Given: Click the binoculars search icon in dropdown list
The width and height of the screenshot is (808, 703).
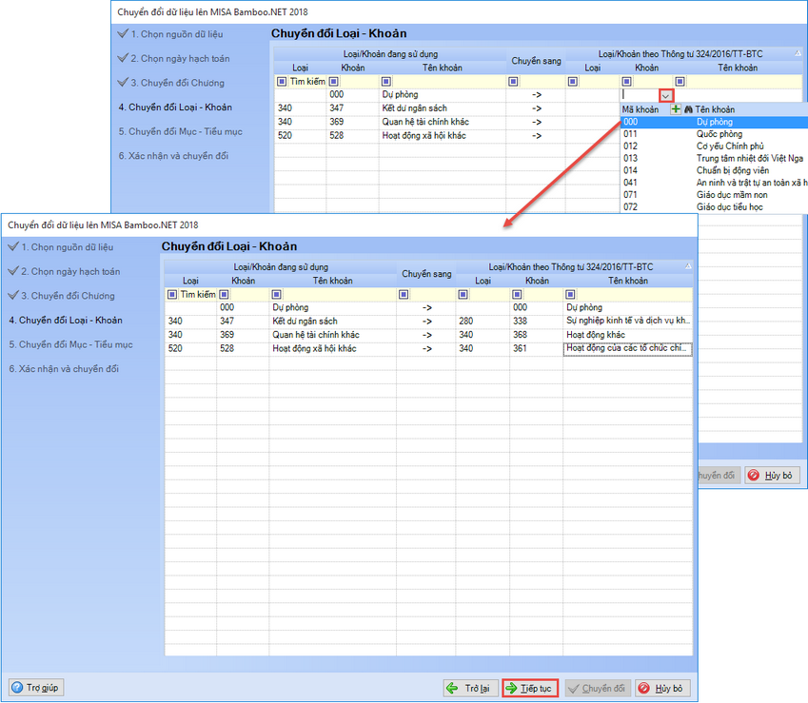Looking at the screenshot, I should click(688, 109).
